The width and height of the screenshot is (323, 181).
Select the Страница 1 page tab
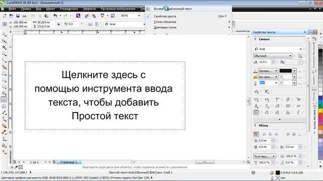69,162
